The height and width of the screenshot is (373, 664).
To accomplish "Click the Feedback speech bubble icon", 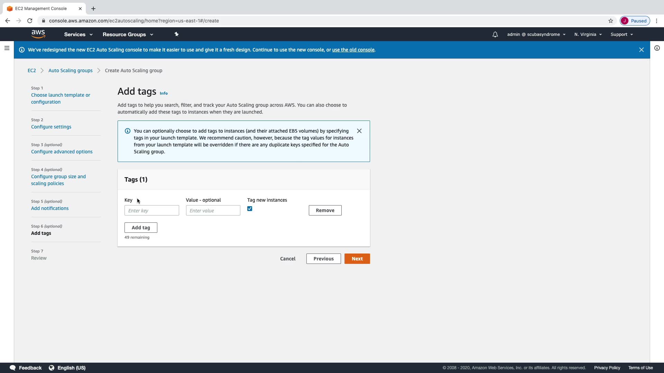I will click(13, 368).
